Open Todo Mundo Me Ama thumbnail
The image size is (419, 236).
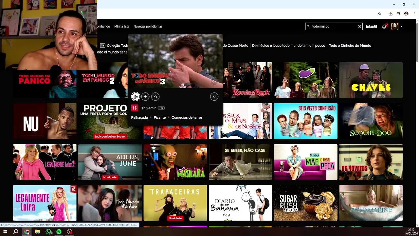110,203
